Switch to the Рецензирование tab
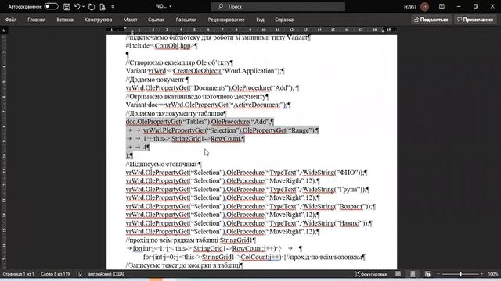 pyautogui.click(x=226, y=20)
